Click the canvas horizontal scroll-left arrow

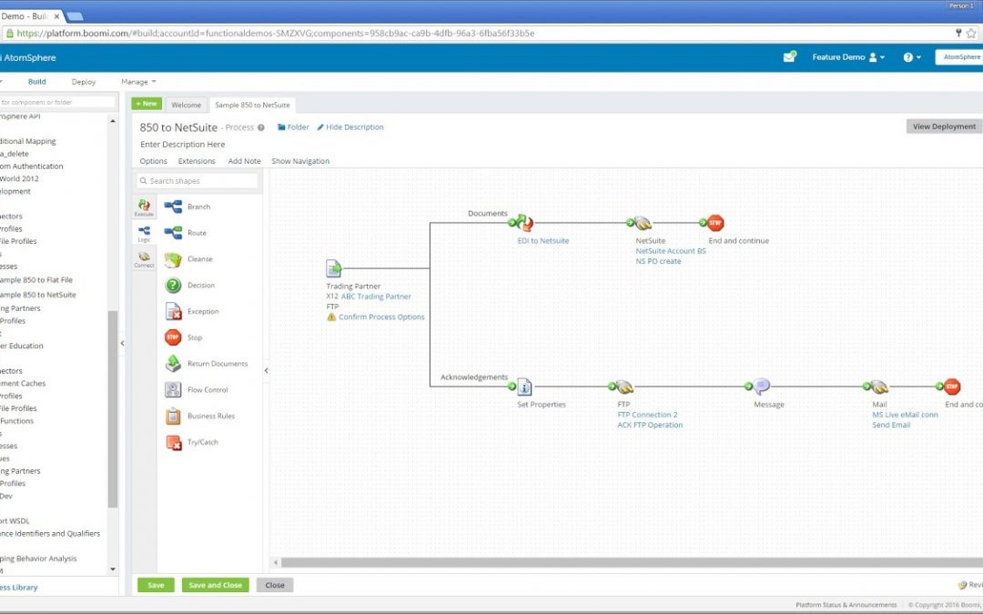click(276, 563)
